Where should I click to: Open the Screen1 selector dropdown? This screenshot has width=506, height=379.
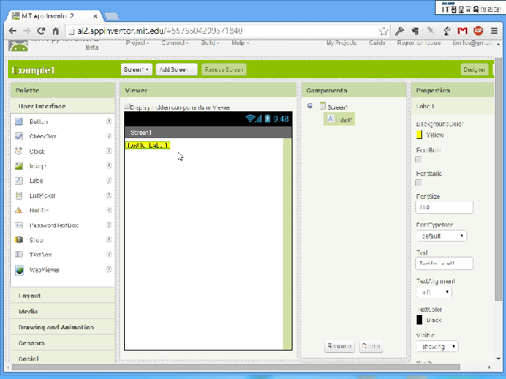point(137,69)
